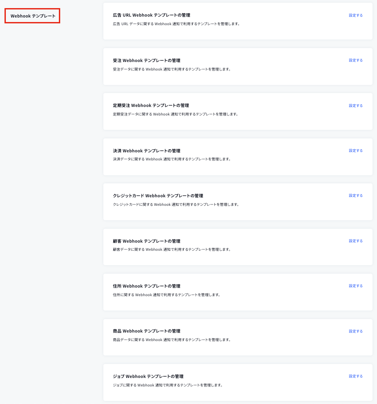This screenshot has width=377, height=404.
Task: Open the Webhook テンプレート sidebar item
Action: tap(33, 16)
